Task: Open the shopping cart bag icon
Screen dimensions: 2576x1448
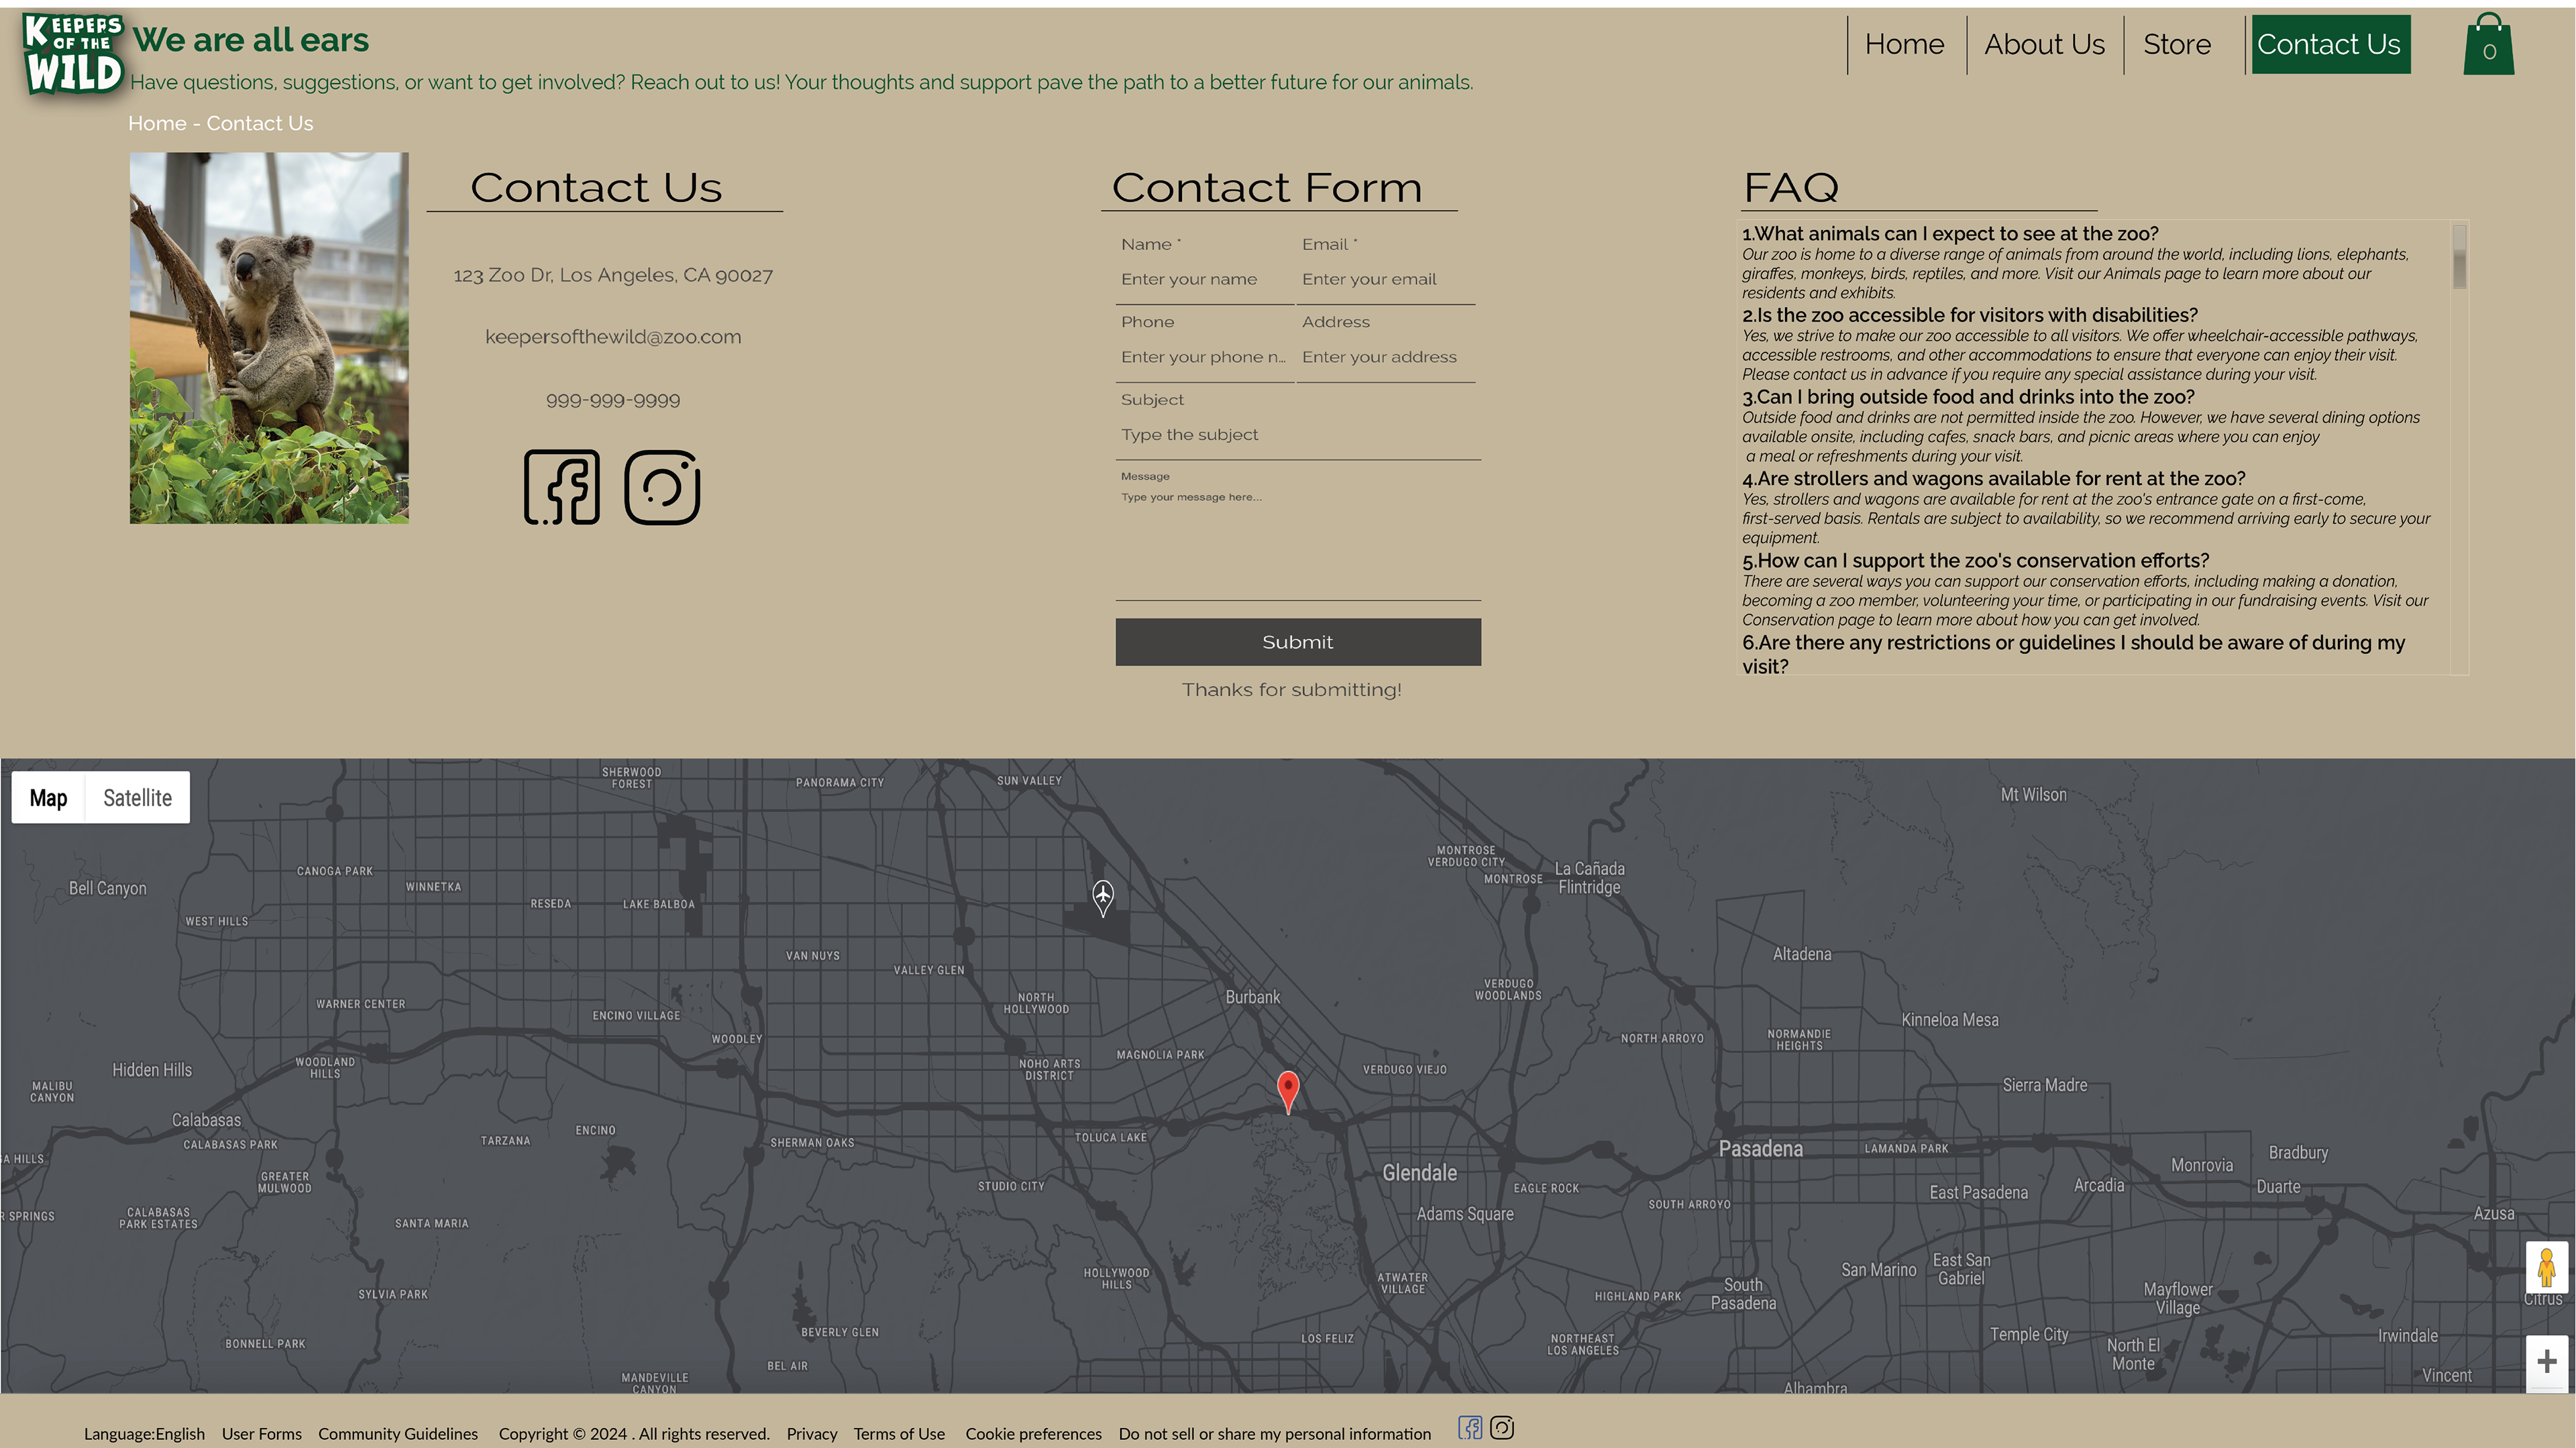Action: 2488,45
